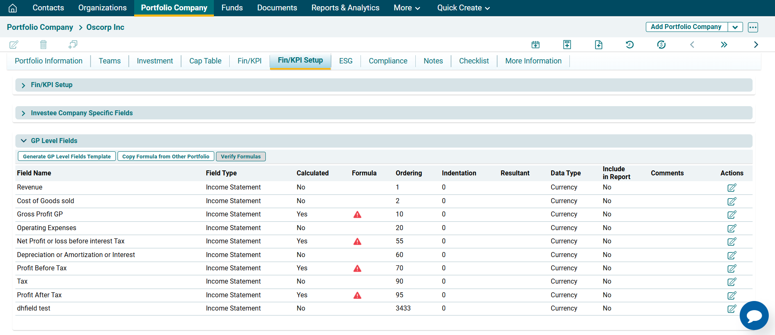Edit the dhfield test row

731,309
